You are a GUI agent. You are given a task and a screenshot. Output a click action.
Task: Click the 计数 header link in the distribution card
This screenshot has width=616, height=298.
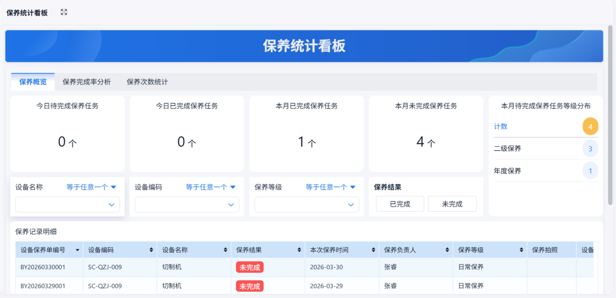click(500, 126)
